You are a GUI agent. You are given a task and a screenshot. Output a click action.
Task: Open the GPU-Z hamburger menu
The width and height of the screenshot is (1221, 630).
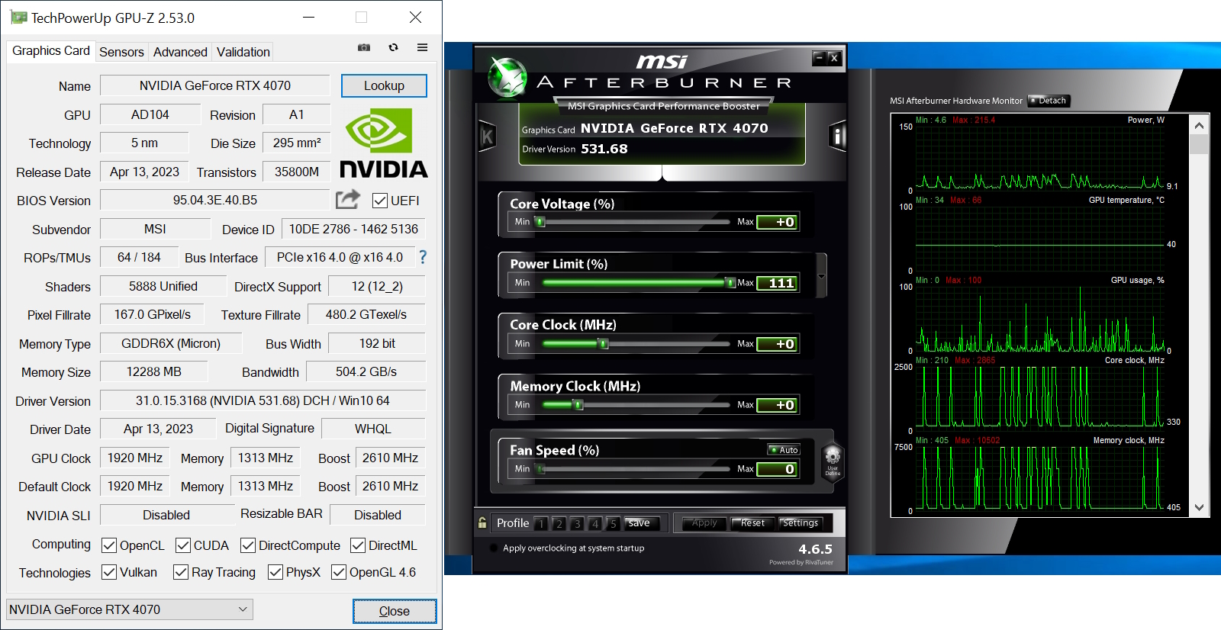coord(422,47)
